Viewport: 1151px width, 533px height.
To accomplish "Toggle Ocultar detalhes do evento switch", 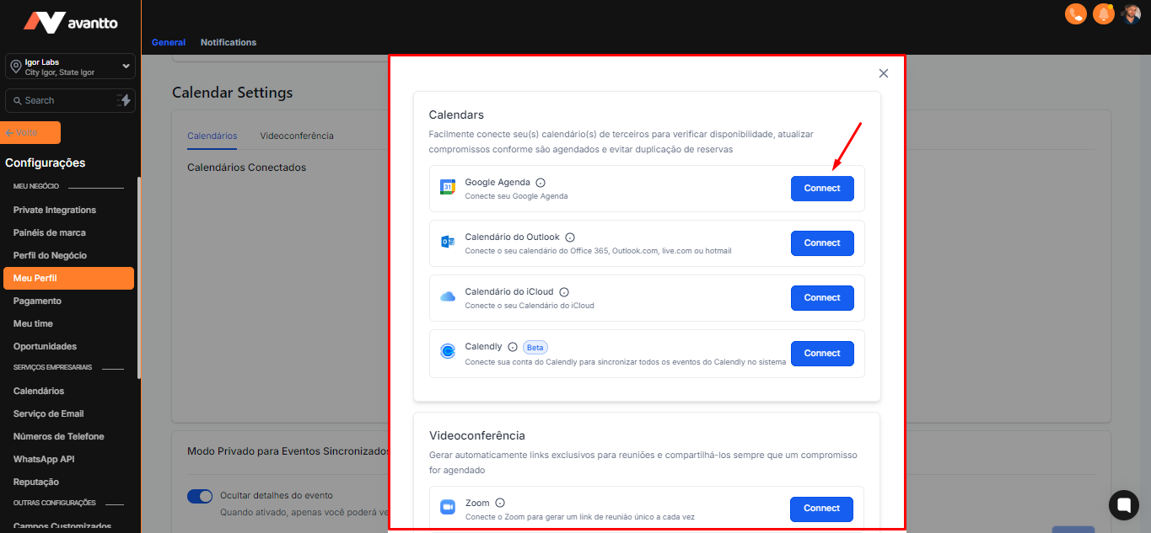I will (200, 496).
